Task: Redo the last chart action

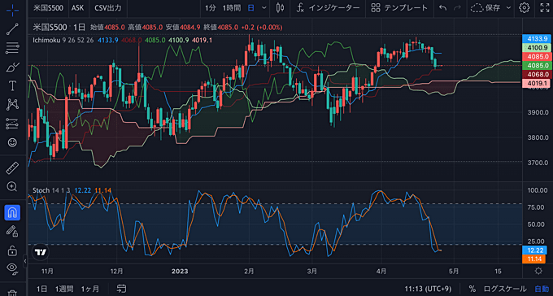Action: [457, 8]
